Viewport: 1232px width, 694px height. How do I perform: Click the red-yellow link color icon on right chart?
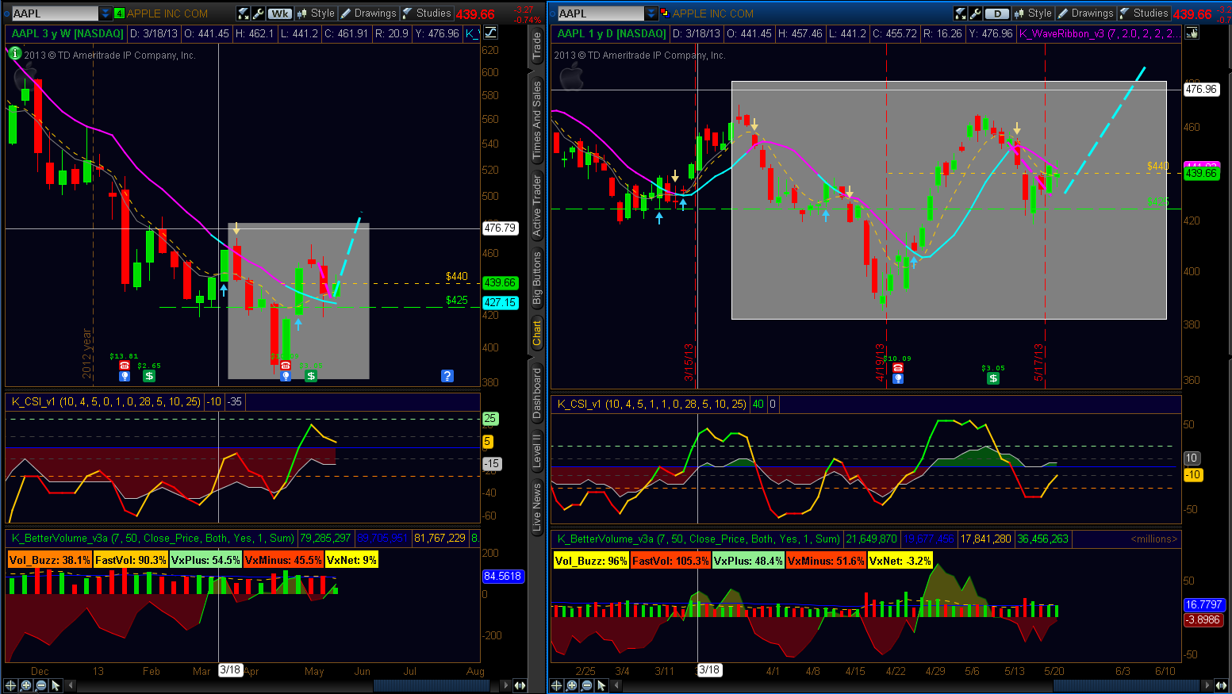coord(665,13)
